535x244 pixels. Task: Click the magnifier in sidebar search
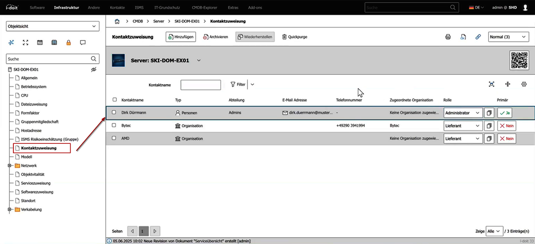[94, 58]
